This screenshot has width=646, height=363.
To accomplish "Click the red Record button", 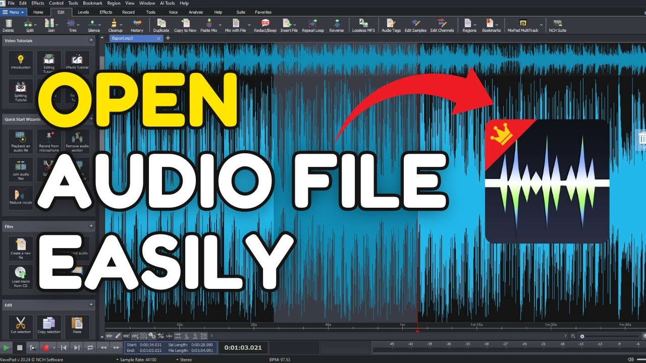I will [x=45, y=347].
